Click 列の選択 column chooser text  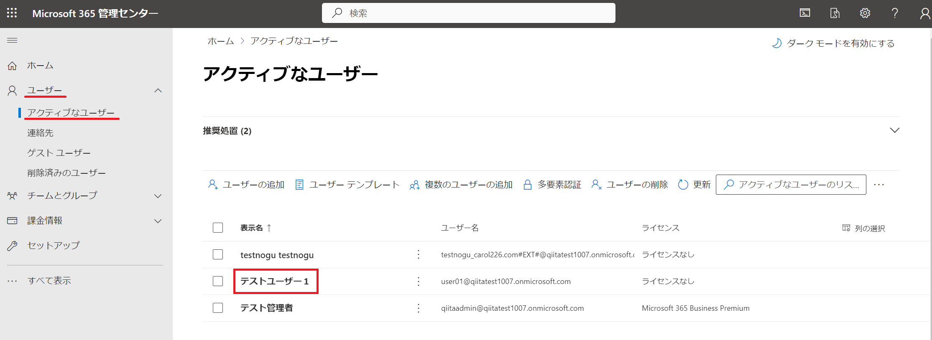[870, 228]
